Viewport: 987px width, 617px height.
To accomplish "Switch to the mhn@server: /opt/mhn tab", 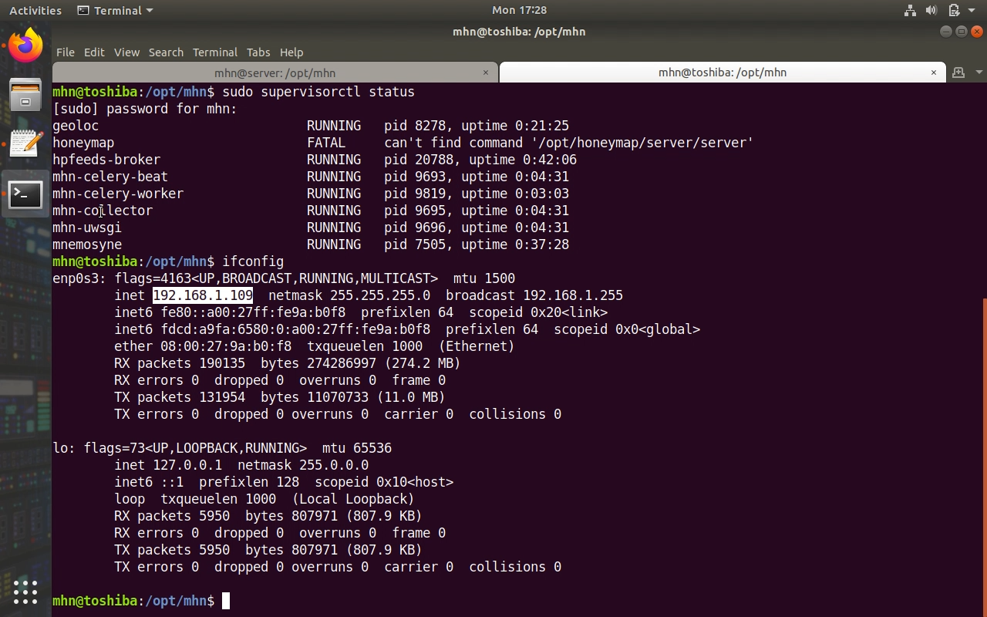I will pyautogui.click(x=275, y=72).
